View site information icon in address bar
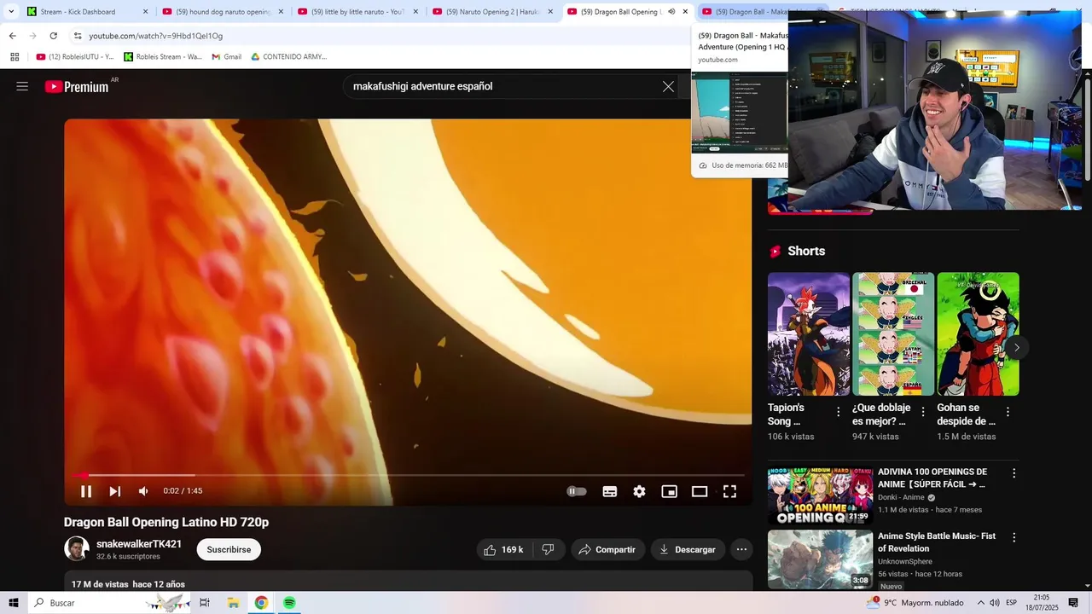The width and height of the screenshot is (1092, 614). 78,36
